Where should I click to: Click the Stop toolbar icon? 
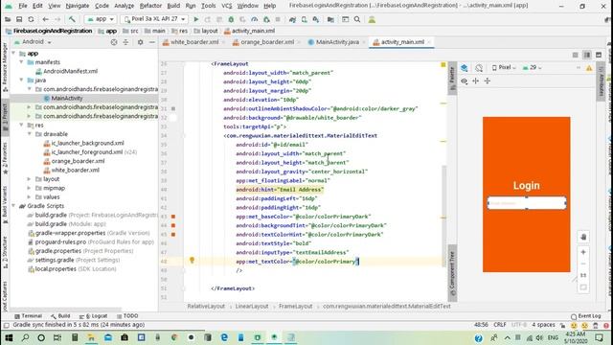(x=278, y=19)
